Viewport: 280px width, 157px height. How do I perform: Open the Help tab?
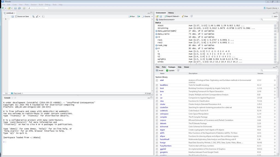pyautogui.click(x=180, y=67)
